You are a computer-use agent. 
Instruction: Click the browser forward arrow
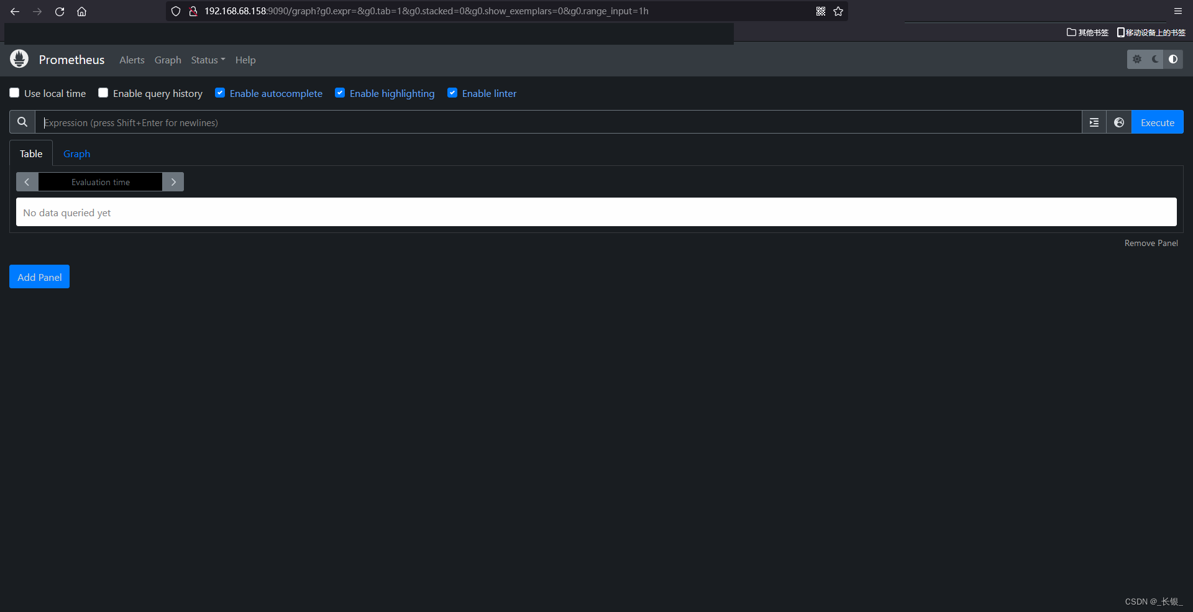pos(37,11)
